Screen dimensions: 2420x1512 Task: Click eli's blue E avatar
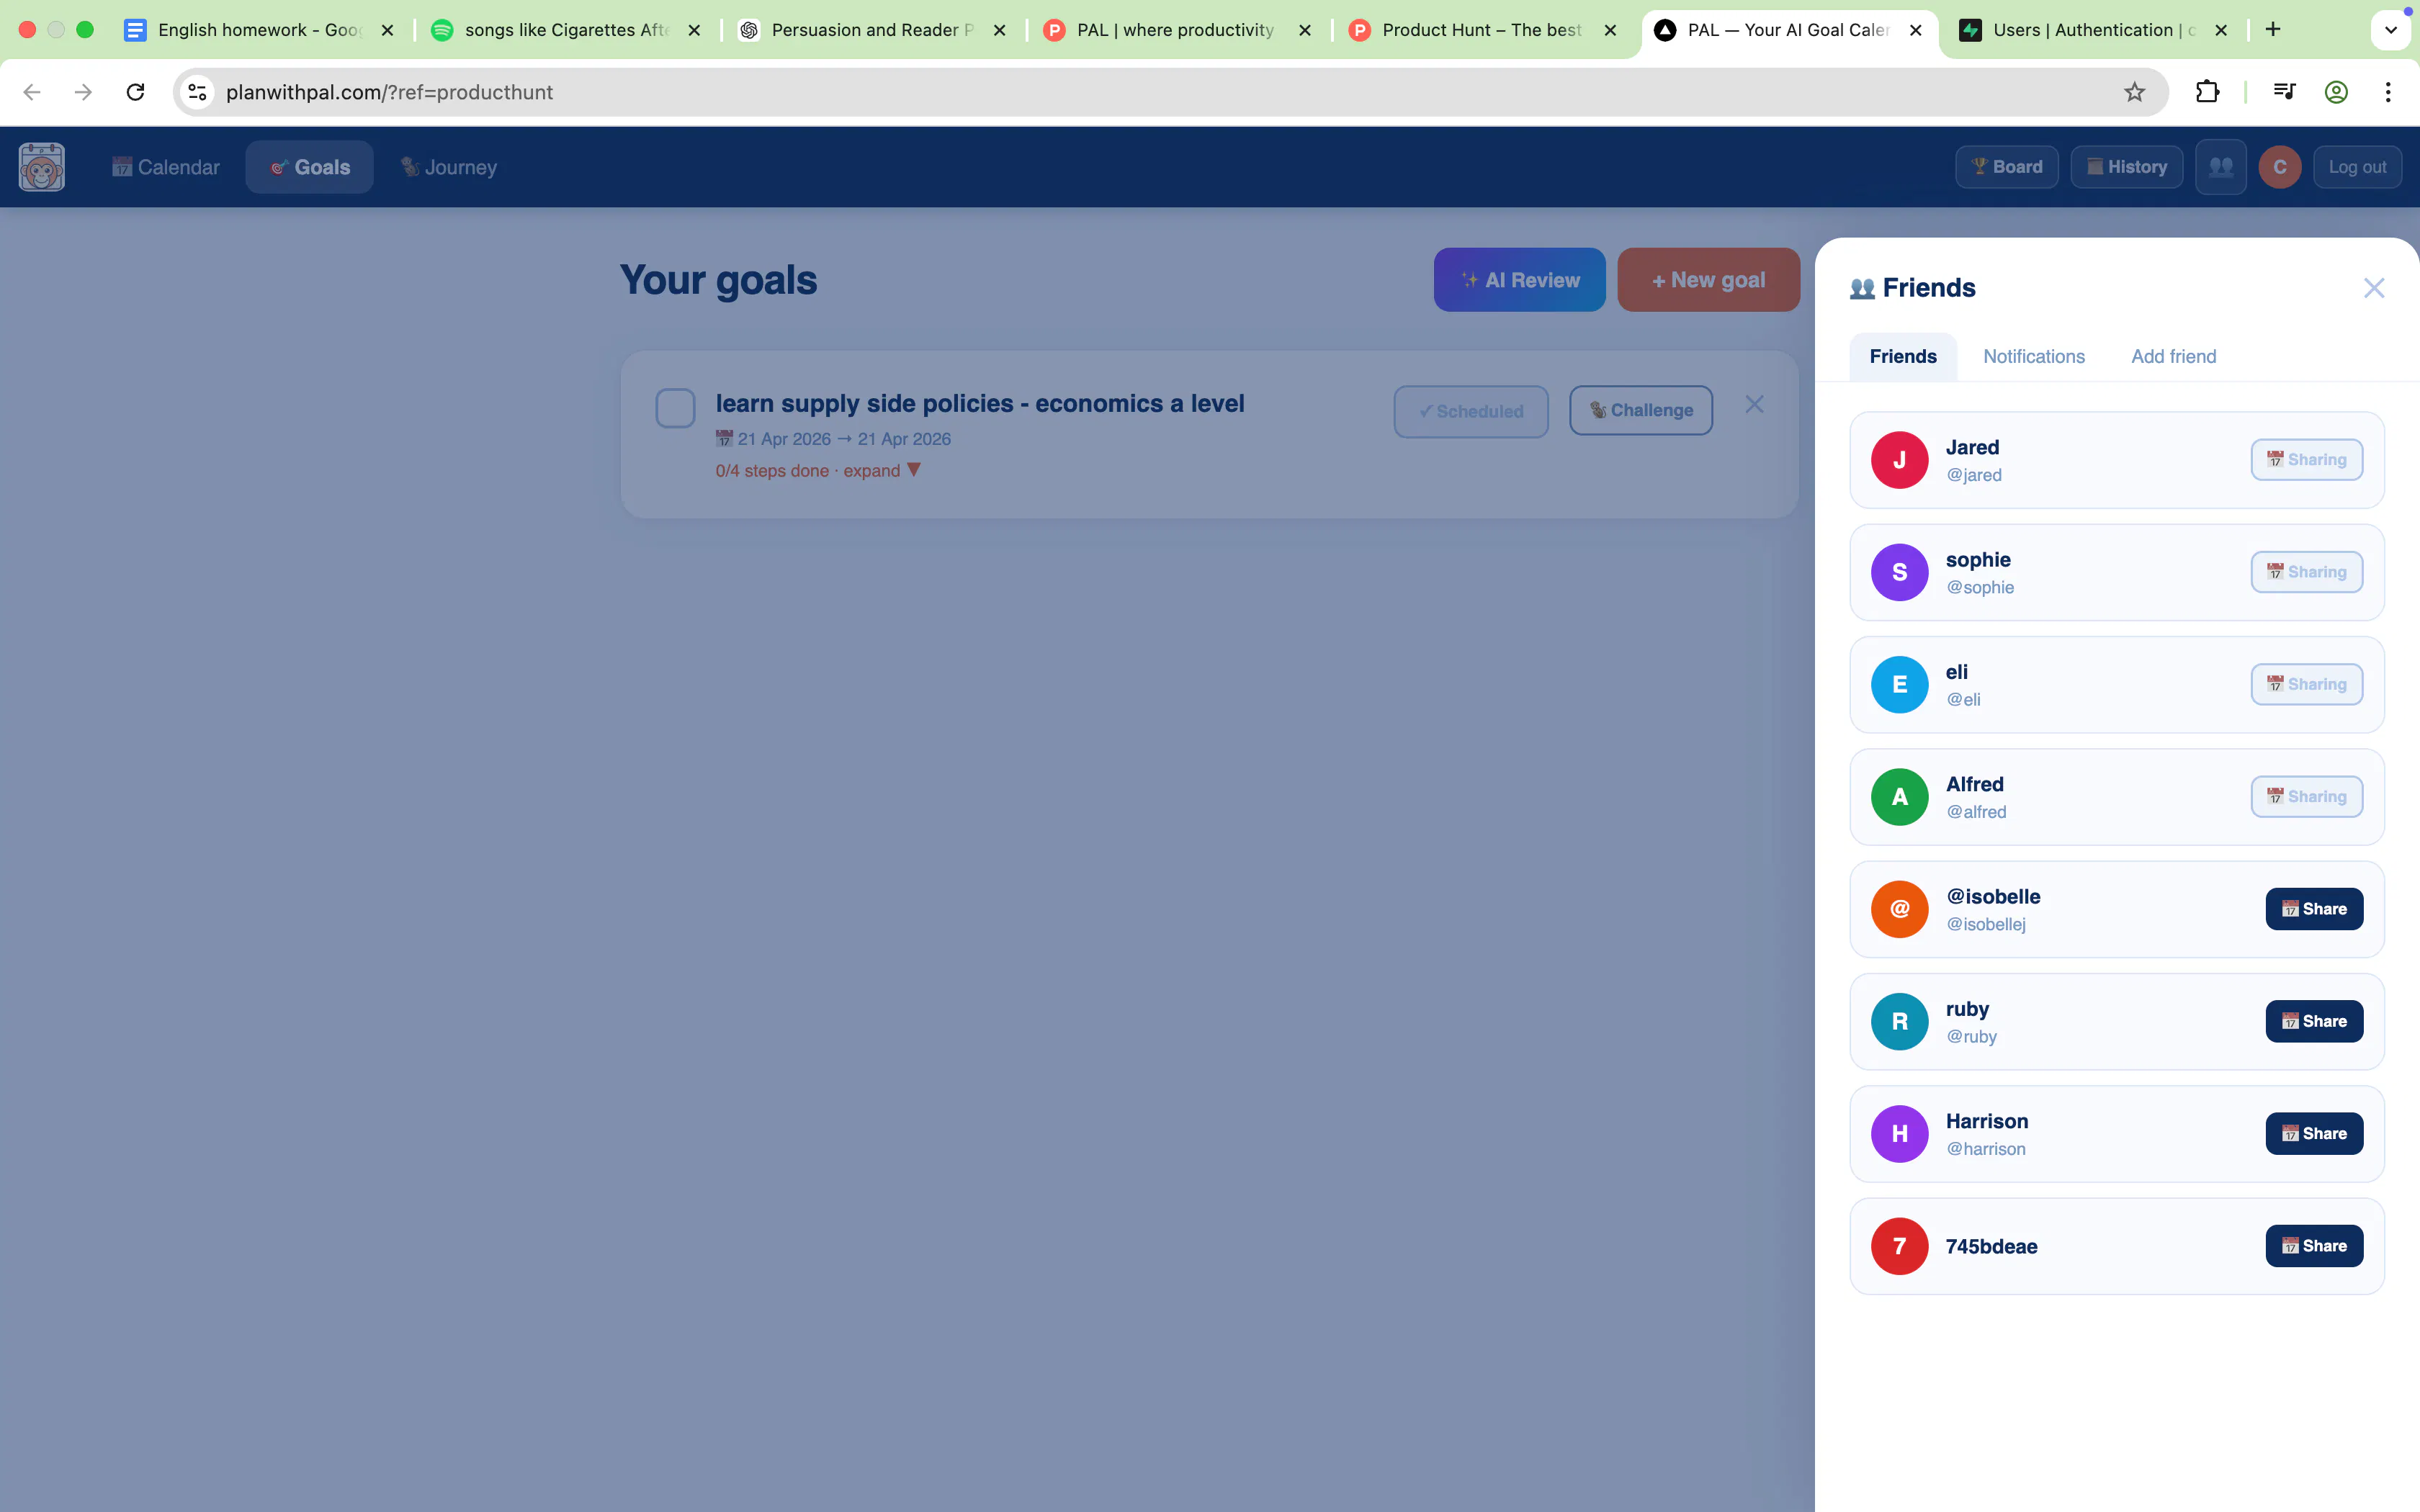coord(1900,685)
